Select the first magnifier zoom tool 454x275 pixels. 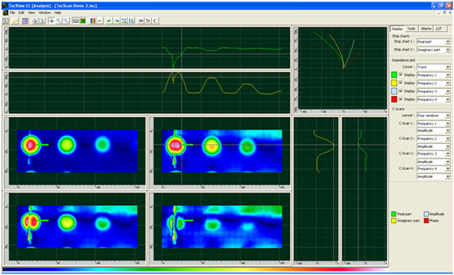pyautogui.click(x=59, y=21)
